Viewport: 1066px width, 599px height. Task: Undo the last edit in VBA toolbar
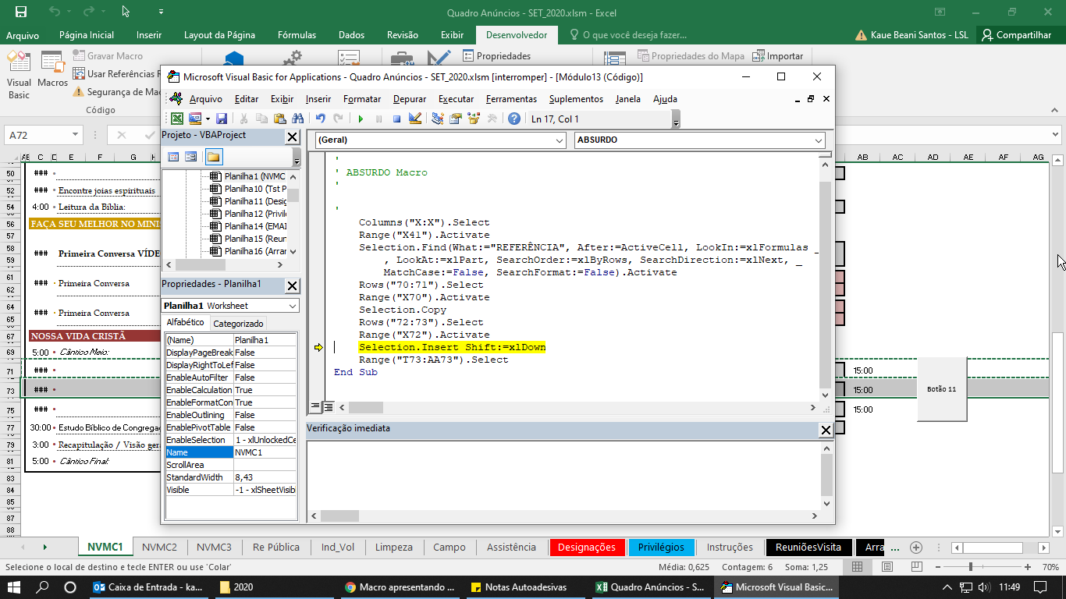point(320,119)
